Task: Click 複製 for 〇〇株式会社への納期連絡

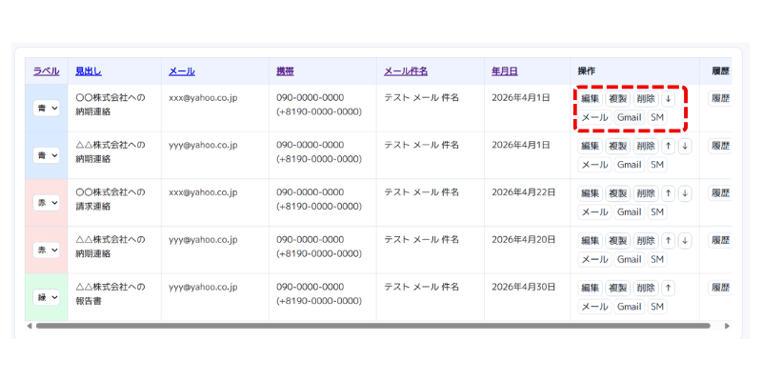Action: point(617,99)
